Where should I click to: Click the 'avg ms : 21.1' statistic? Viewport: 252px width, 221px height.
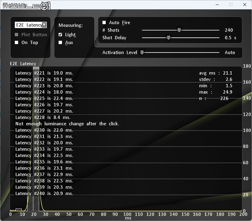216,73
